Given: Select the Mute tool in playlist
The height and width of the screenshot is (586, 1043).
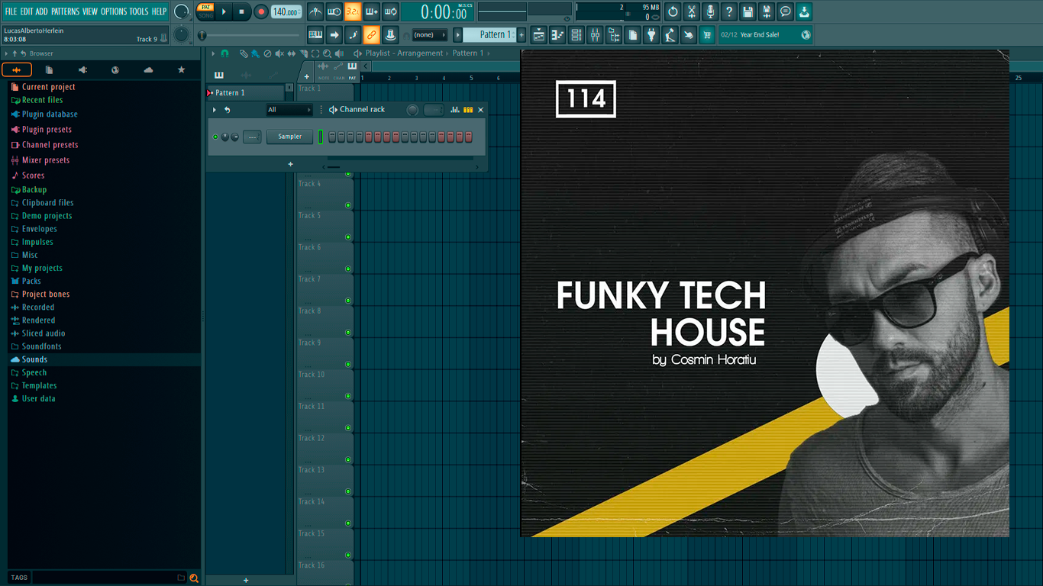Looking at the screenshot, I should click(279, 53).
